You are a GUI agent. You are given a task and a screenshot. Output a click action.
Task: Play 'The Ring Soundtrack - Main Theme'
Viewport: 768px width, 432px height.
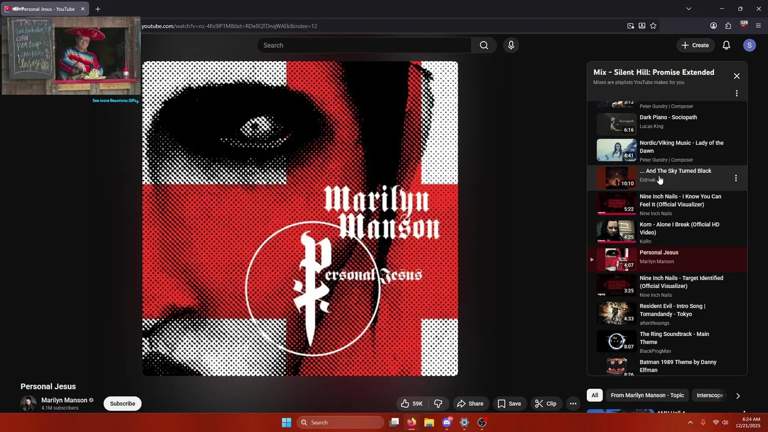(667, 342)
